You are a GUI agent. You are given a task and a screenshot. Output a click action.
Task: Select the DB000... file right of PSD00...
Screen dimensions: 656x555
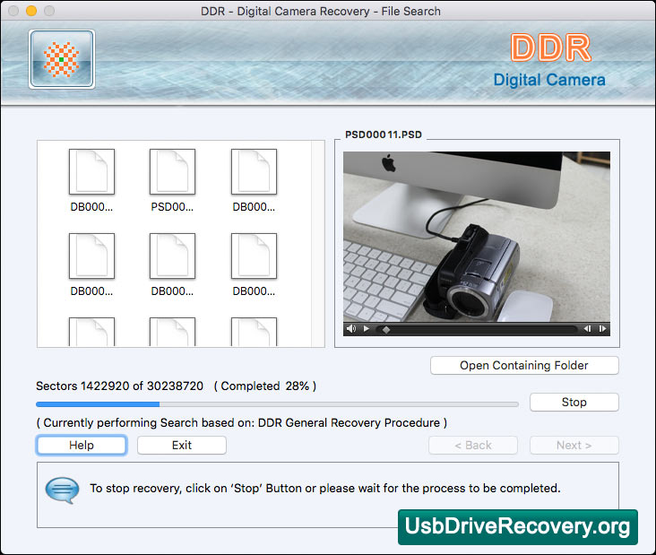(x=254, y=171)
